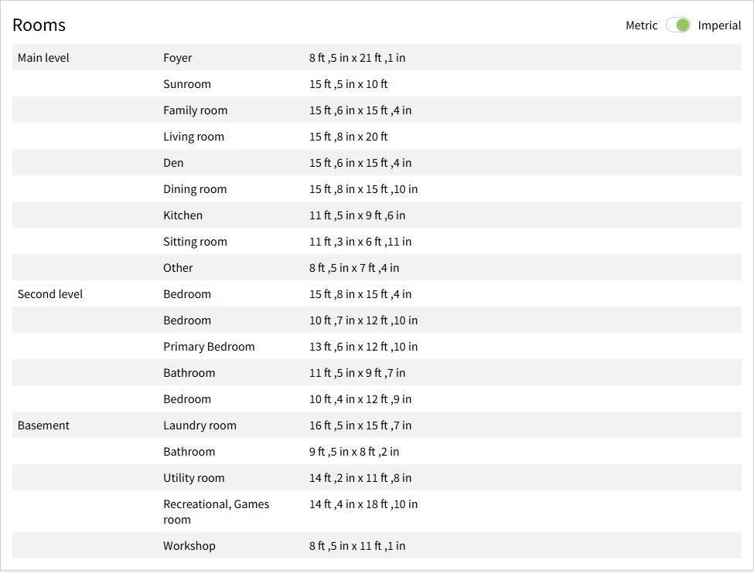Image resolution: width=754 pixels, height=573 pixels.
Task: Click the Kitchen room name
Action: coord(183,215)
